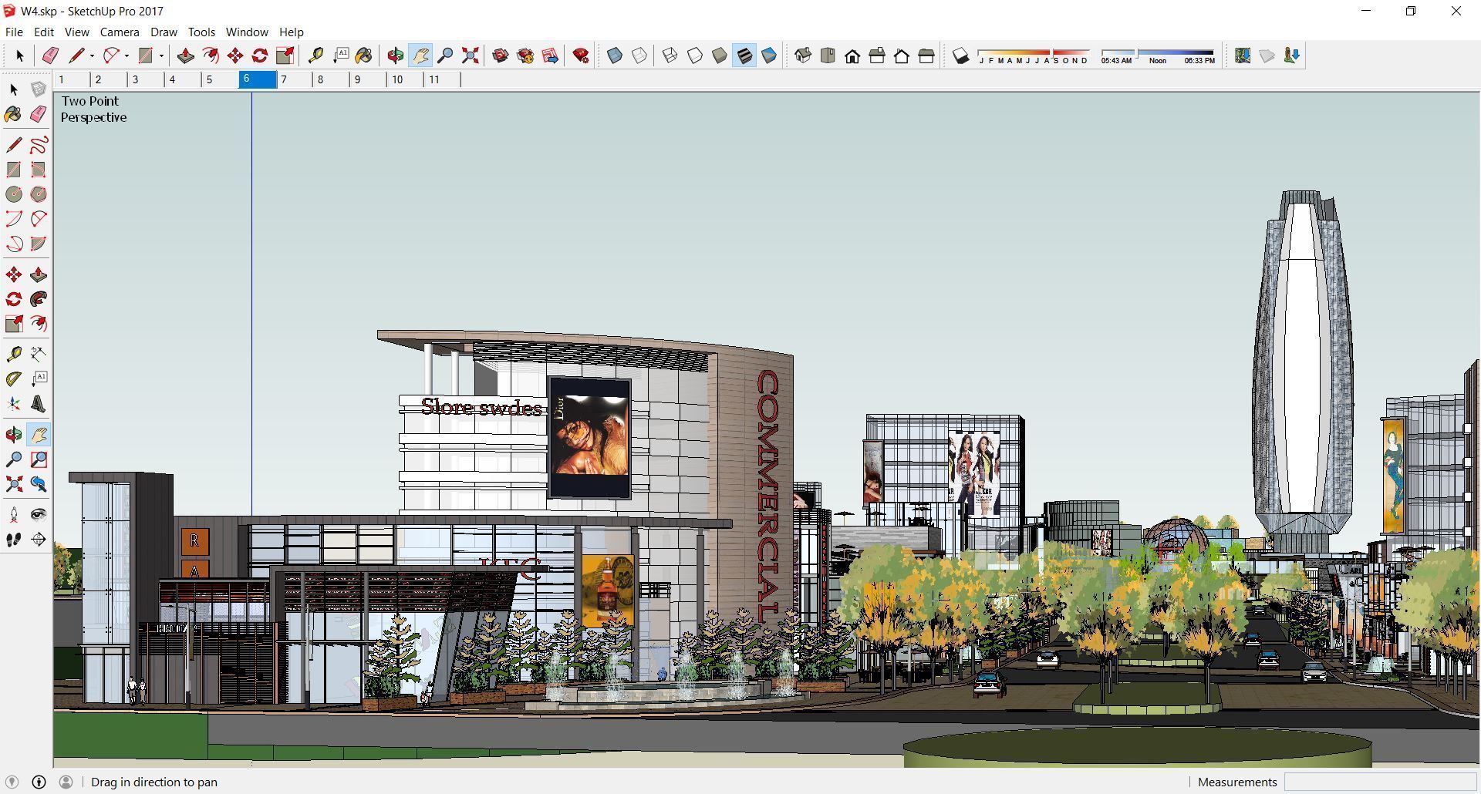
Task: Click the account sign-in button in the status bar
Action: (67, 782)
